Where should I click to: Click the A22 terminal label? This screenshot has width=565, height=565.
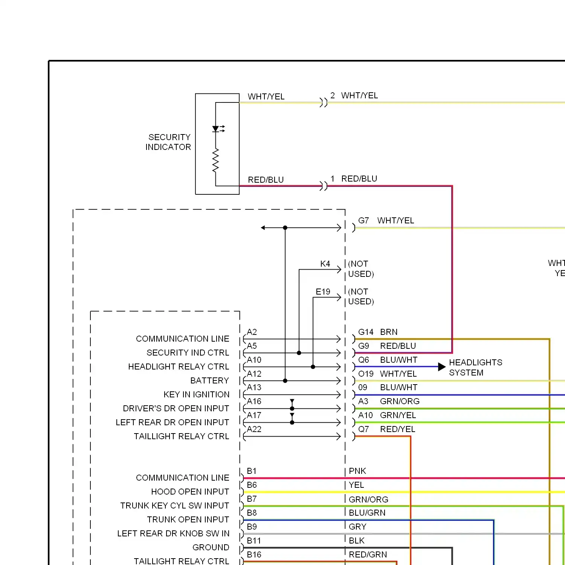[x=254, y=429]
